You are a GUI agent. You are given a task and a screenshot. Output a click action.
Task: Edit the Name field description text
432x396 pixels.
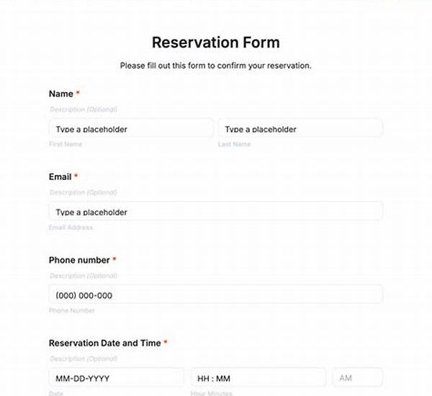(84, 109)
